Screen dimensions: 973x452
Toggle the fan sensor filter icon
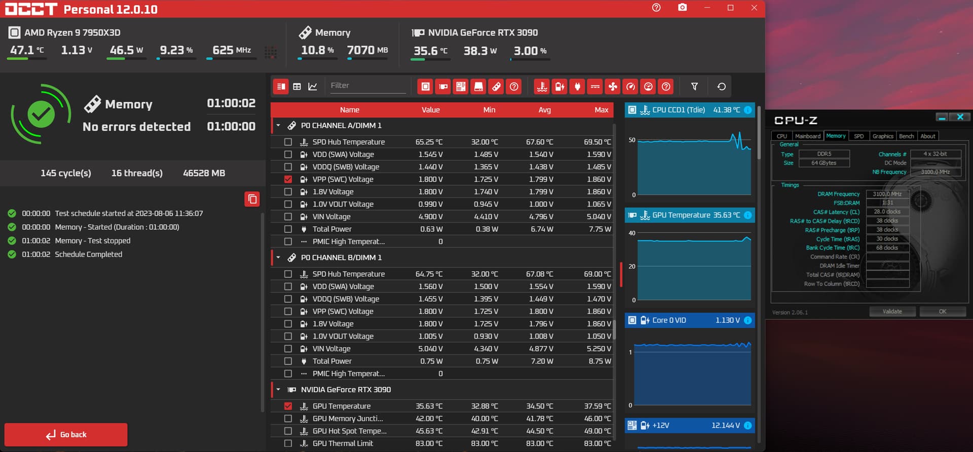[613, 87]
